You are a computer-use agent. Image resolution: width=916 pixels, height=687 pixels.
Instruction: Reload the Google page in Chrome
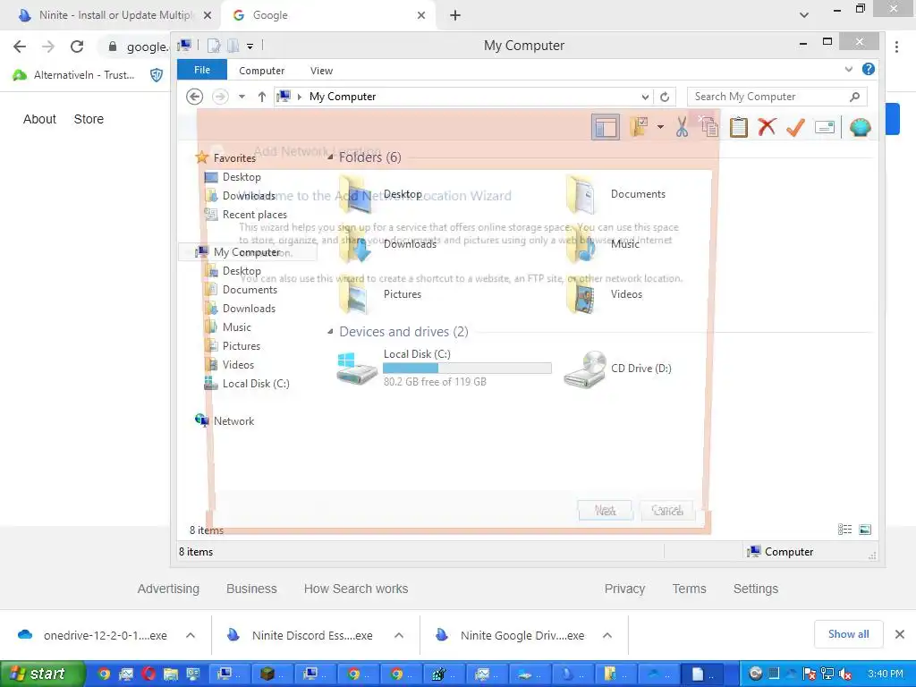pos(77,47)
